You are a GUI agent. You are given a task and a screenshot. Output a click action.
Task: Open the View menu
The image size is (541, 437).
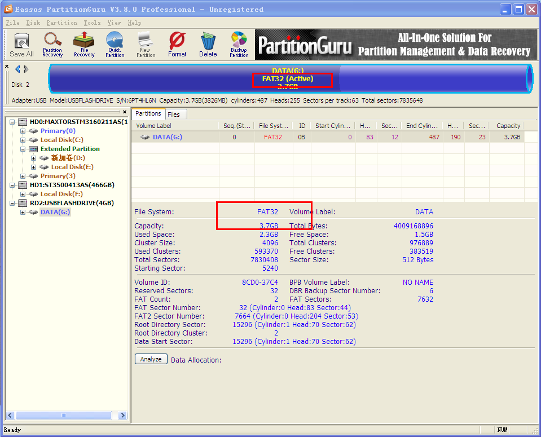point(114,23)
